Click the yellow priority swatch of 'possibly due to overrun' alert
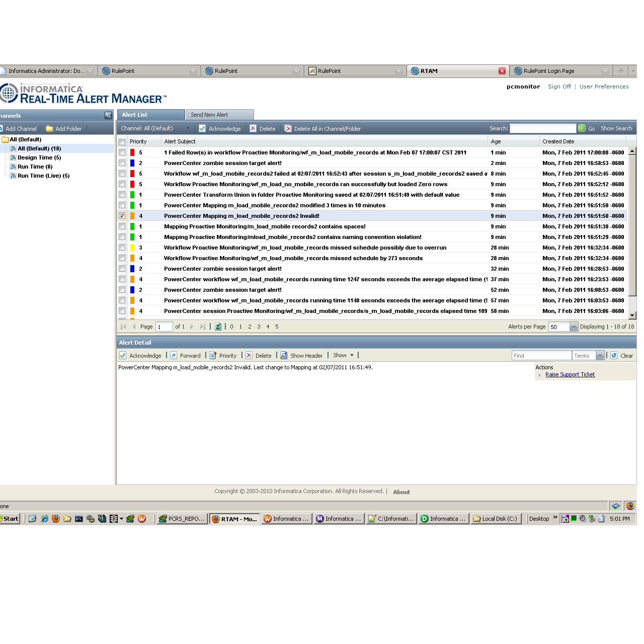The height and width of the screenshot is (644, 644). click(132, 248)
